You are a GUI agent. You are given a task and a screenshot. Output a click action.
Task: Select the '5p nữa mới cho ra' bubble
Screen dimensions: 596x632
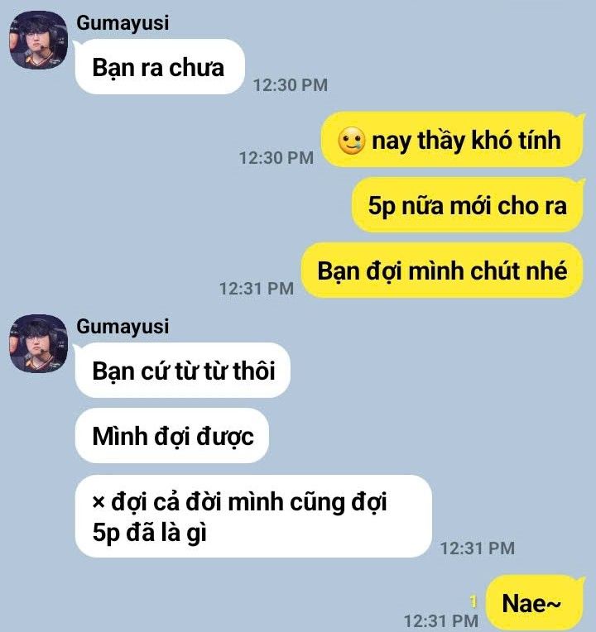(x=468, y=205)
